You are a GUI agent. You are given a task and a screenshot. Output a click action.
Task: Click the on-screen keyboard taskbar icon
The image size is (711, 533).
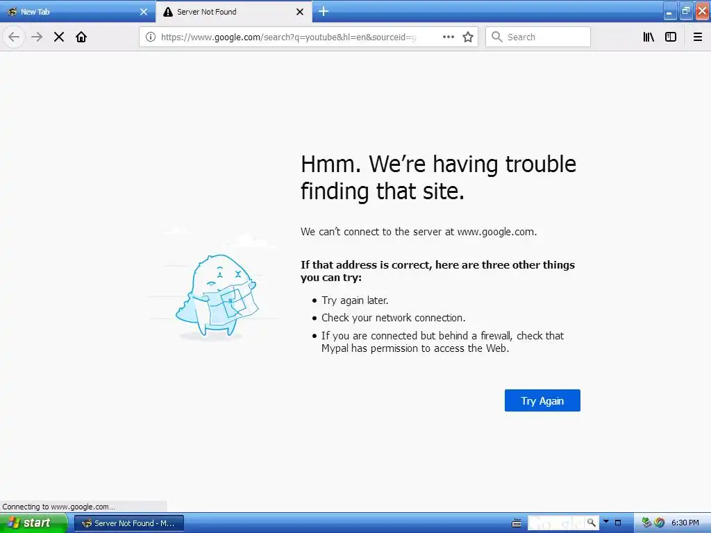(x=516, y=523)
